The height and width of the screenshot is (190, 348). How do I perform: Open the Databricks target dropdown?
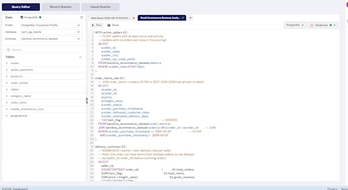coord(323,25)
